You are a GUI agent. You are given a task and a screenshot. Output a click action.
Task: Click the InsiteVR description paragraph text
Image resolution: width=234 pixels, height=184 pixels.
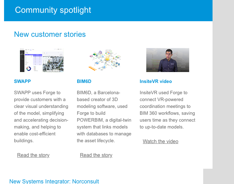click(x=167, y=110)
